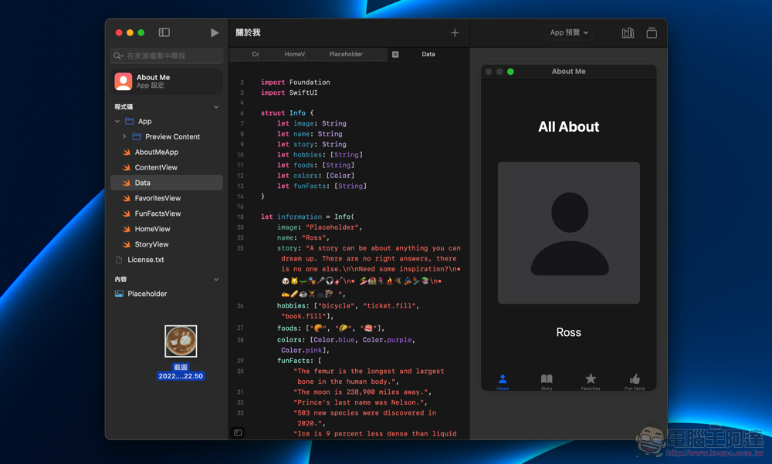This screenshot has height=464, width=772.
Task: Tap the Story tab in preview
Action: 547,382
